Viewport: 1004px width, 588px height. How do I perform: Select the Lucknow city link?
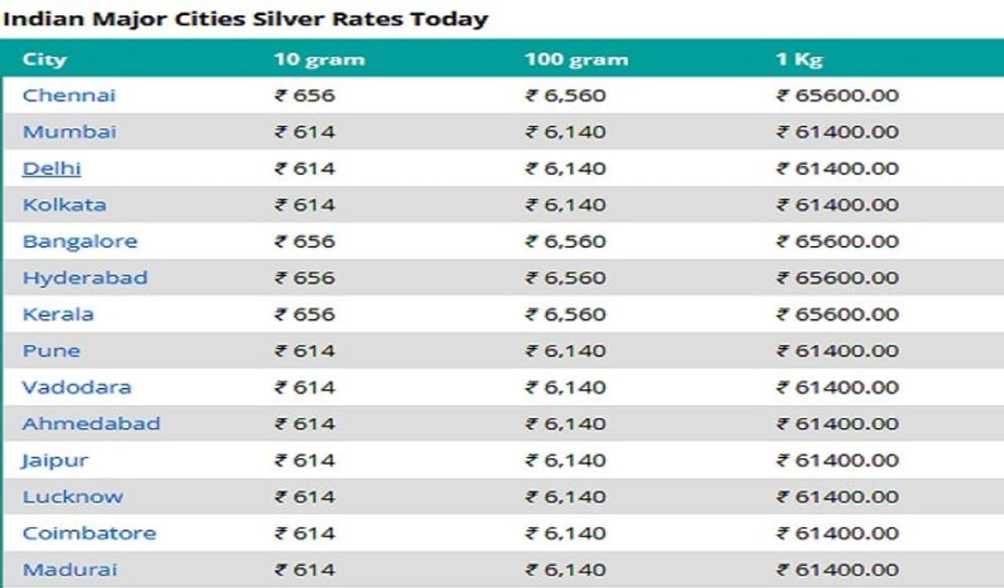click(73, 496)
